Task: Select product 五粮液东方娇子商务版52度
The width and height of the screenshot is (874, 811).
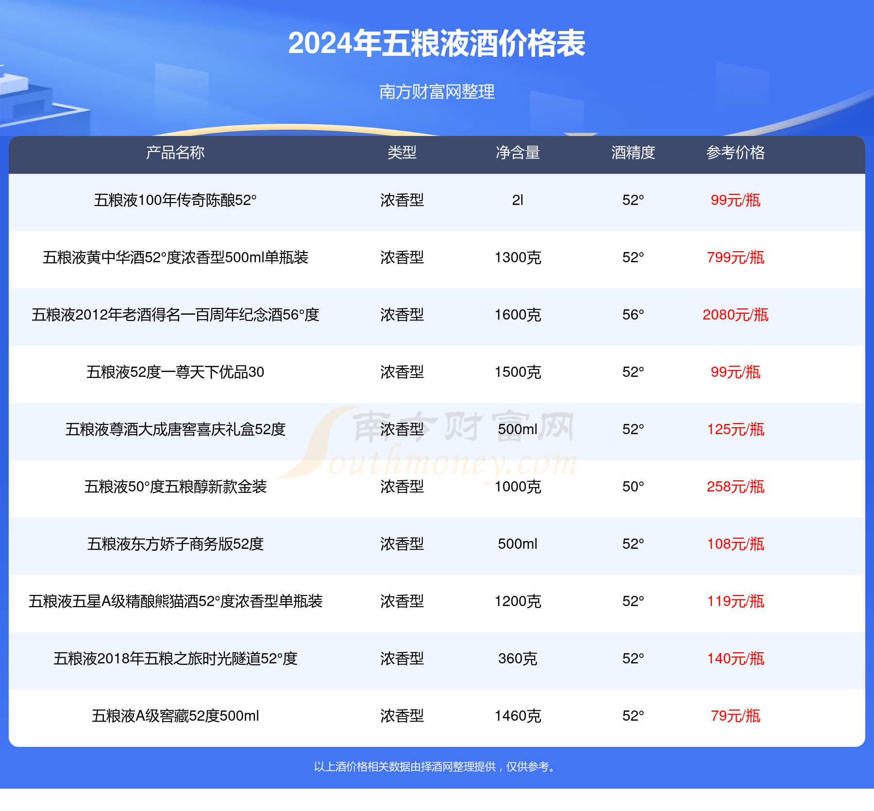Action: click(x=175, y=544)
